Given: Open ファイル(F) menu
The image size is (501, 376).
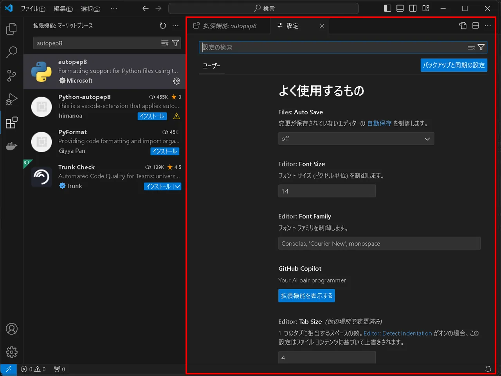Looking at the screenshot, I should 33,8.
